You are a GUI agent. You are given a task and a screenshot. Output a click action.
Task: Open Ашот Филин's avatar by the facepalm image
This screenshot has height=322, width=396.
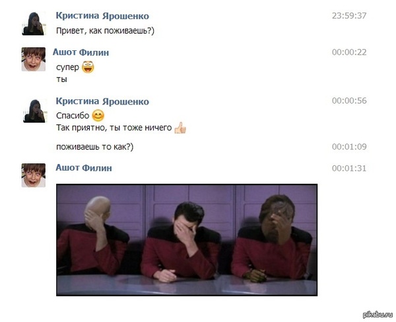[34, 175]
